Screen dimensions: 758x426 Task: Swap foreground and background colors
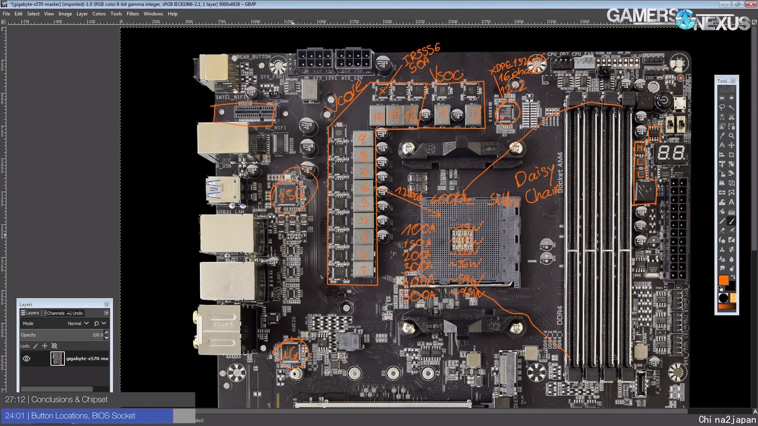[733, 277]
